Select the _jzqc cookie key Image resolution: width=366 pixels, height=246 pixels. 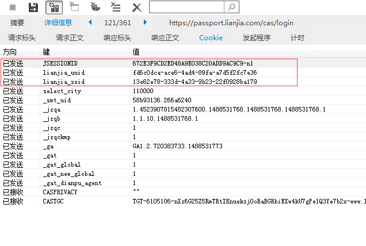(52, 128)
